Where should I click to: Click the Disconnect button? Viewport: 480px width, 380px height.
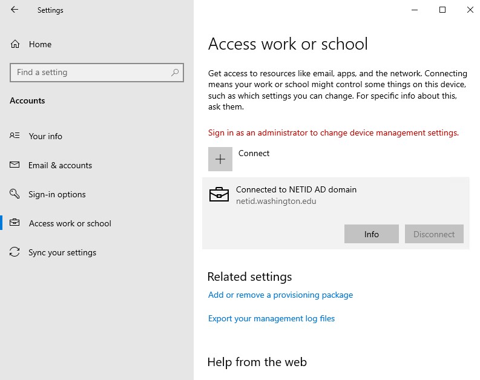[434, 234]
